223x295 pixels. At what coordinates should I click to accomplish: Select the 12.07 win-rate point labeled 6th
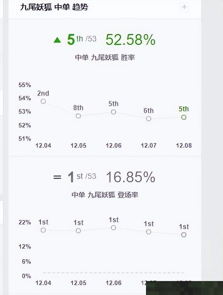(148, 119)
